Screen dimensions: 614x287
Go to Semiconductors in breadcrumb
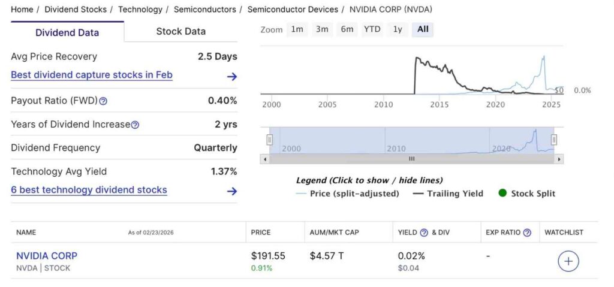[x=204, y=10]
